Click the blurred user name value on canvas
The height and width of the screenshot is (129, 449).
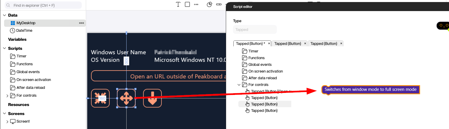(x=175, y=52)
